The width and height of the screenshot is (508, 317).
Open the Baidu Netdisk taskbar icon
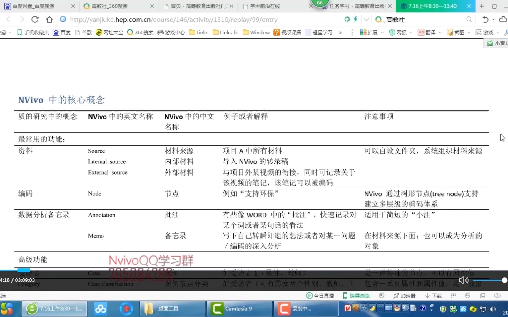pos(100,309)
